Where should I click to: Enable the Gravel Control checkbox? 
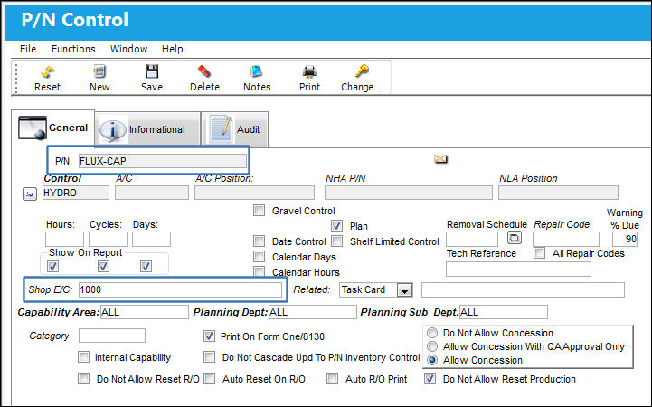point(259,211)
